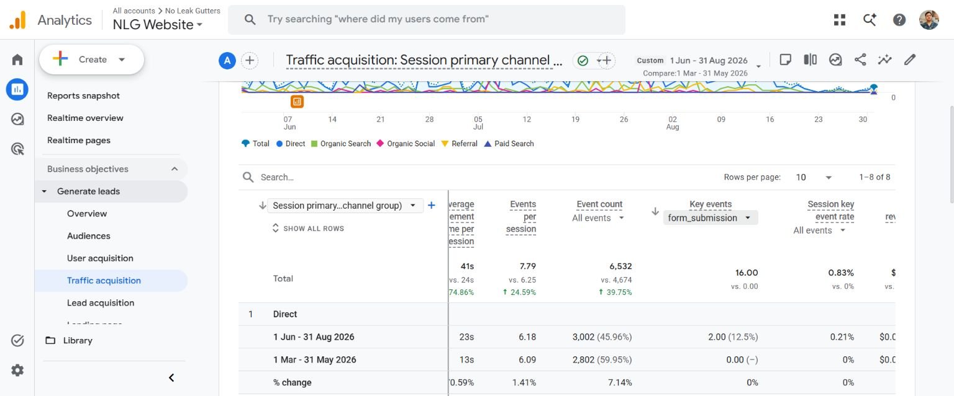Sort by Key events column header
The height and width of the screenshot is (396, 954).
(x=711, y=205)
